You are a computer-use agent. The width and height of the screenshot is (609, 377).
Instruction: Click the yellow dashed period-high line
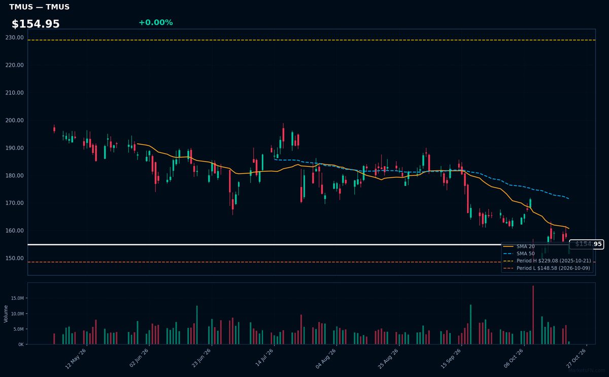click(311, 40)
